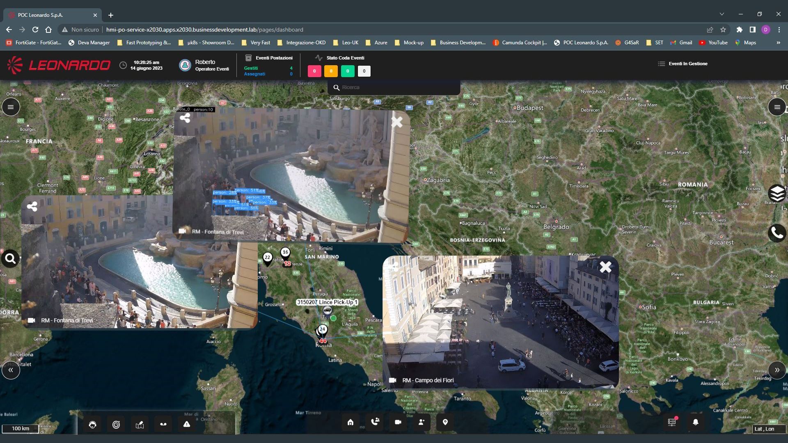This screenshot has height=443, width=788.
Task: Click the operator headset icon
Action: coord(92,425)
